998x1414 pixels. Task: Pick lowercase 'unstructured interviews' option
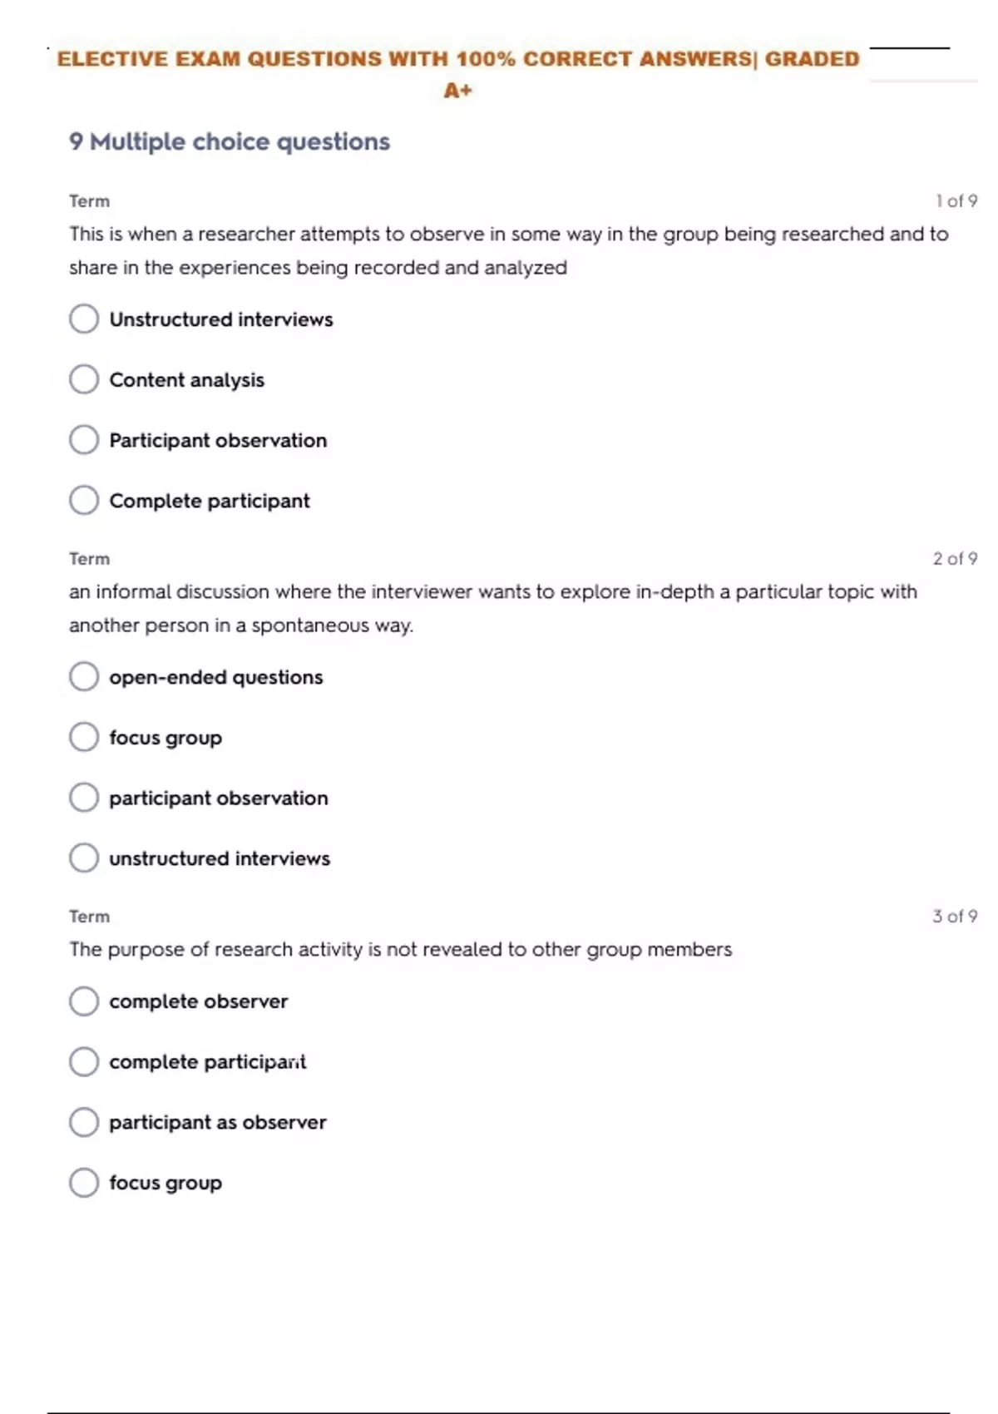pyautogui.click(x=84, y=858)
